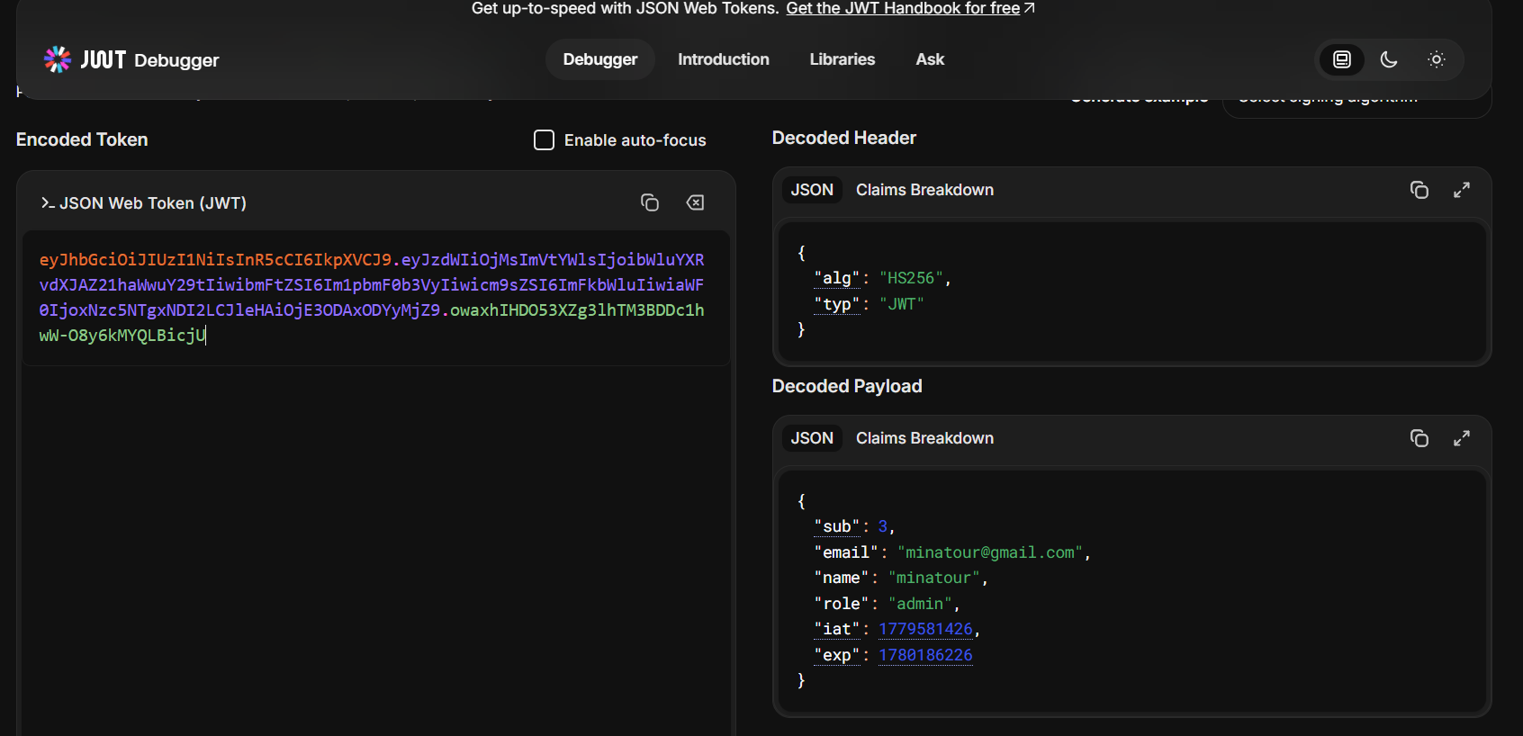Select Claims Breakdown tab in Decoded Payload

coord(924,438)
